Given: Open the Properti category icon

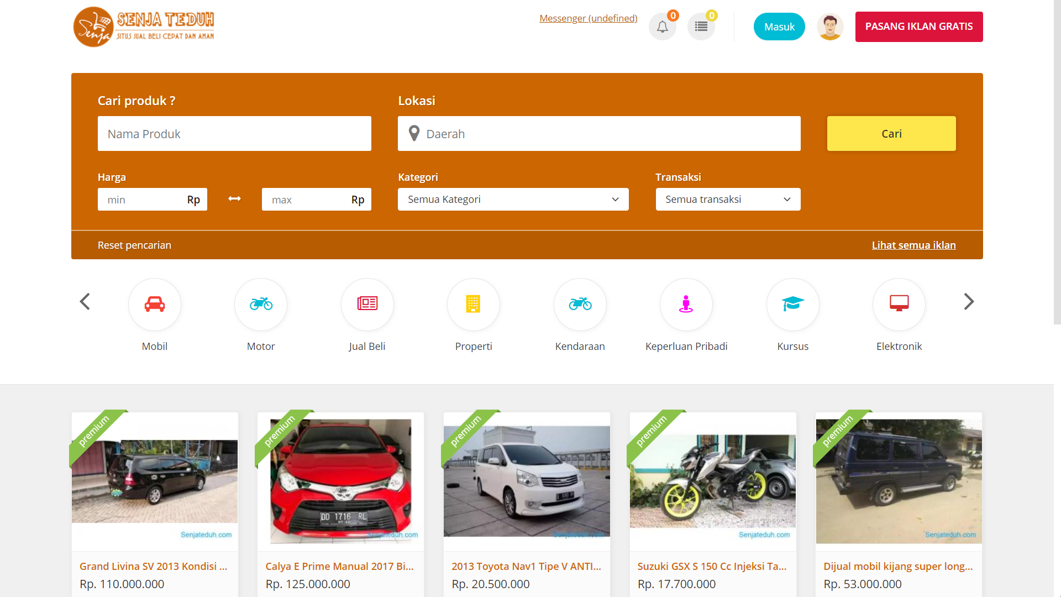Looking at the screenshot, I should (x=473, y=305).
